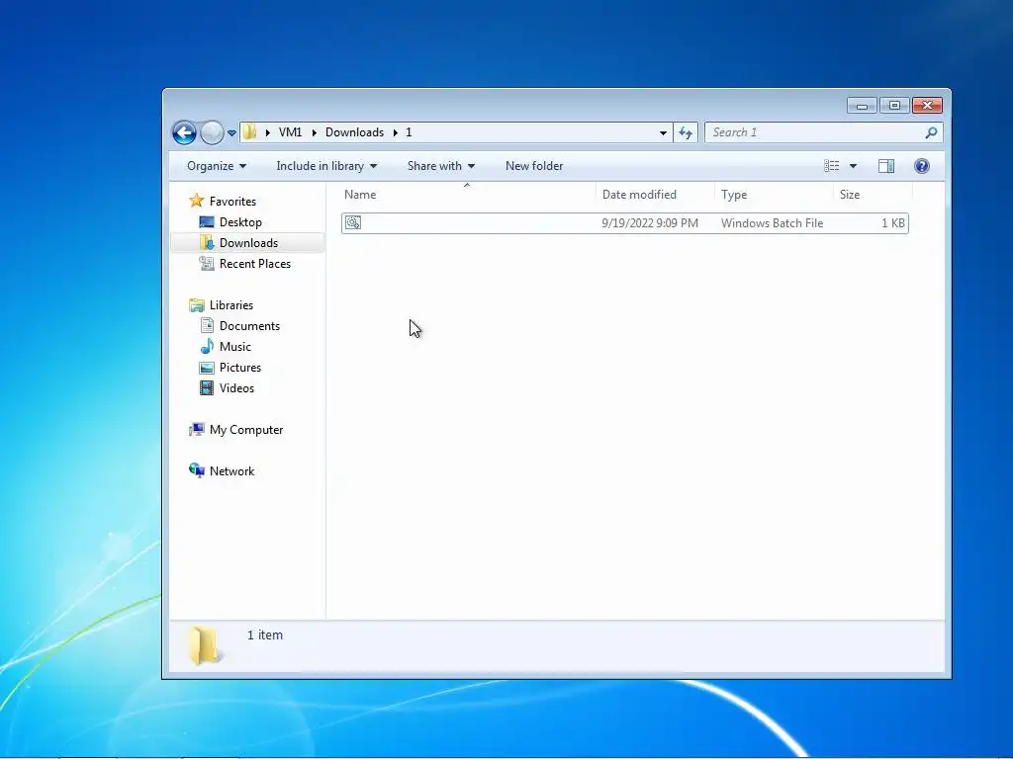The height and width of the screenshot is (759, 1013).
Task: Click the Documents library icon
Action: click(x=207, y=325)
